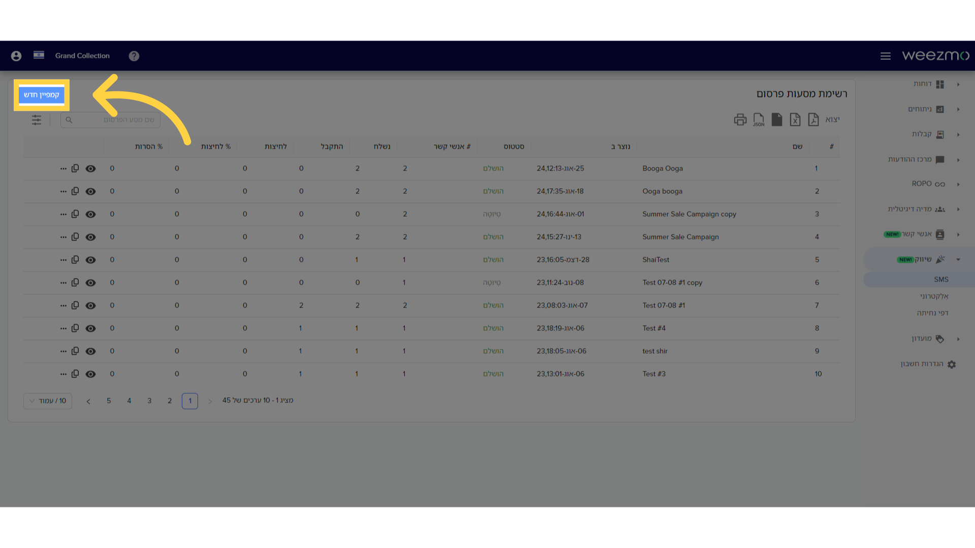Screen dimensions: 975x548
Task: Export the list to Excel
Action: [795, 120]
